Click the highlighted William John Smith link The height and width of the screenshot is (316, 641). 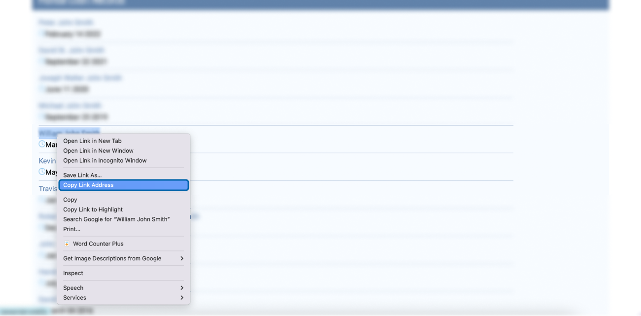[x=69, y=133]
